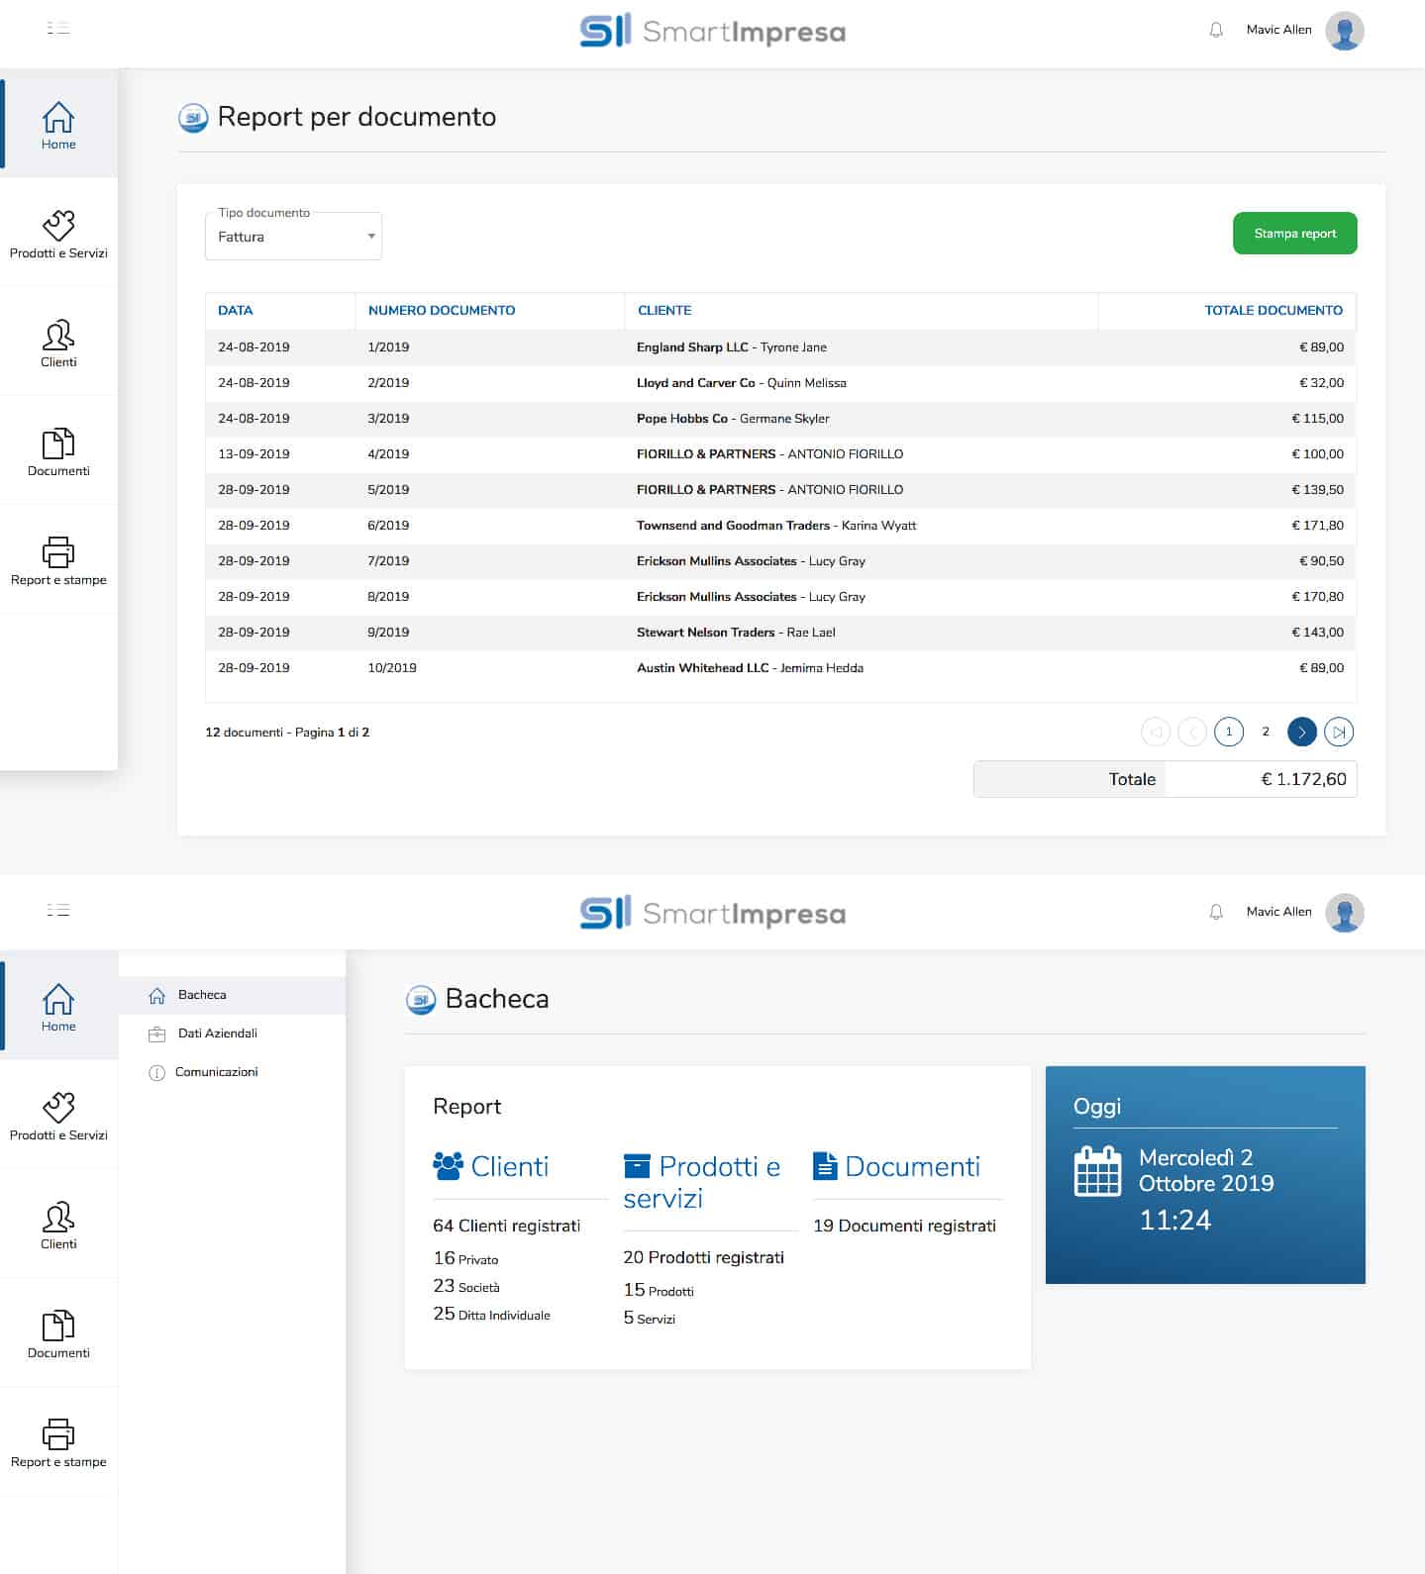The image size is (1425, 1574).
Task: Toggle the sidebar menu icon in top screen
Action: [58, 28]
